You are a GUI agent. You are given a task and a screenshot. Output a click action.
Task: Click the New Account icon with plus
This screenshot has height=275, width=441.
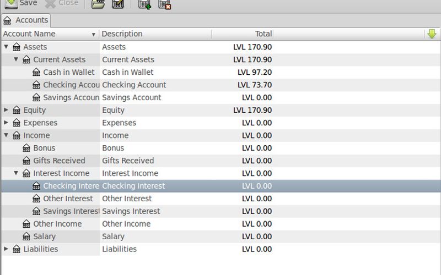[144, 4]
